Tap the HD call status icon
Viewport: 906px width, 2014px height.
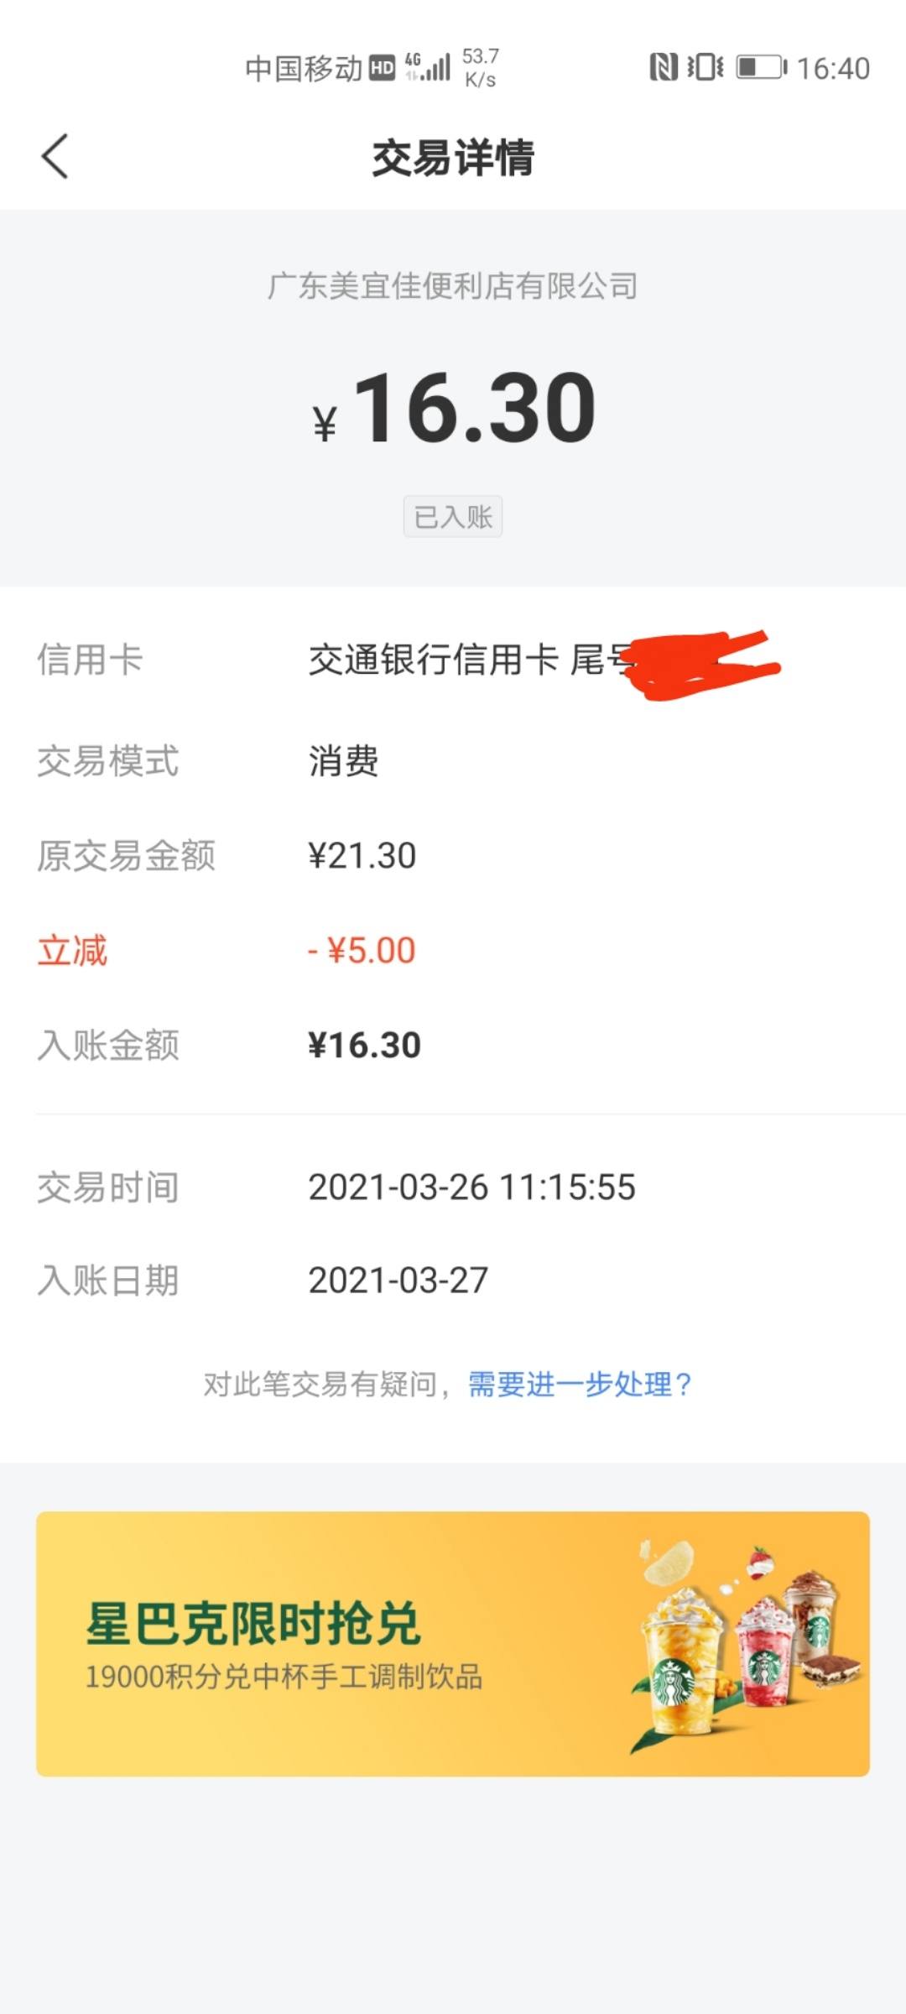tap(382, 68)
